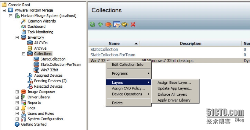250x130 pixels.
Task: Choose Delete from the context menu
Action: pos(129,103)
